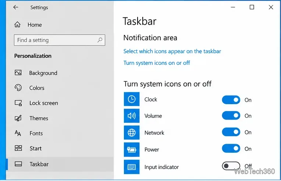Viewport: 281px width, 181px height.
Task: Maximize the Settings window
Action: 252,7
